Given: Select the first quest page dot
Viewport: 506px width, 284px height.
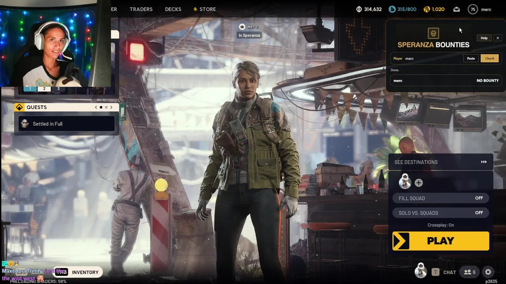Looking at the screenshot, I should 101,107.
